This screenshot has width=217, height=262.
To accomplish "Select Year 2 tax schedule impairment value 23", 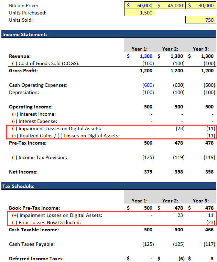I will click(180, 215).
